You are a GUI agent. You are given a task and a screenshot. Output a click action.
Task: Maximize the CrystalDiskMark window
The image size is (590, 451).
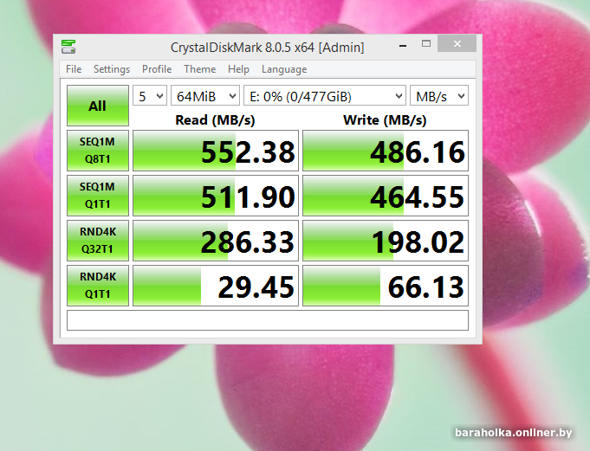click(x=426, y=43)
